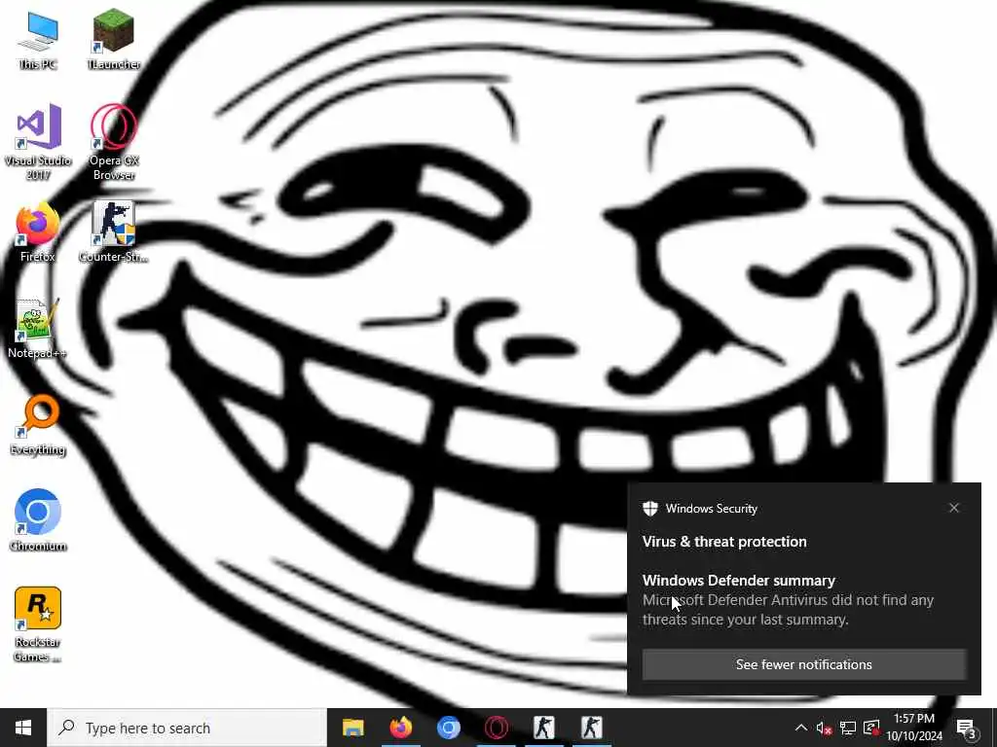Image resolution: width=997 pixels, height=747 pixels.
Task: Click the 'Type here to search' box
Action: [x=188, y=728]
